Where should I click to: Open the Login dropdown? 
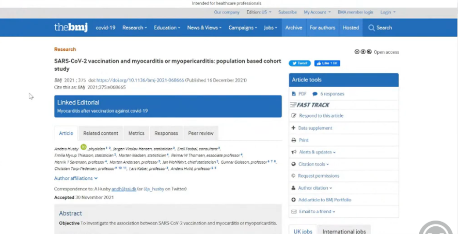pyautogui.click(x=388, y=12)
